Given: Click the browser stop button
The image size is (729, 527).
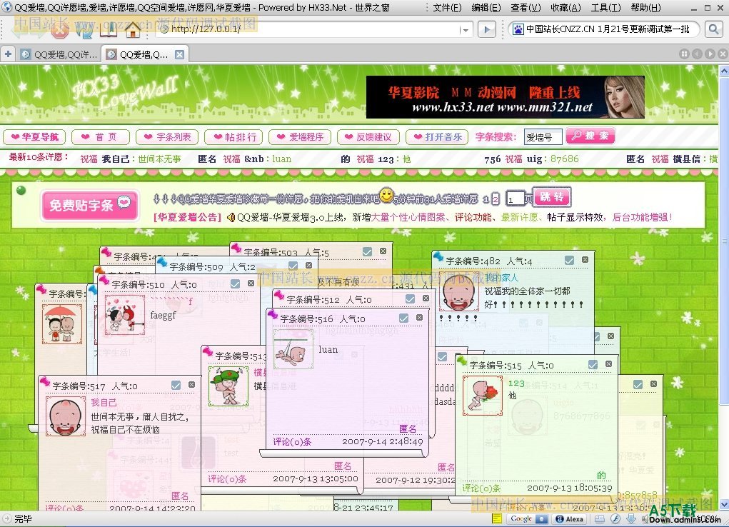Looking at the screenshot, I should click(x=59, y=30).
